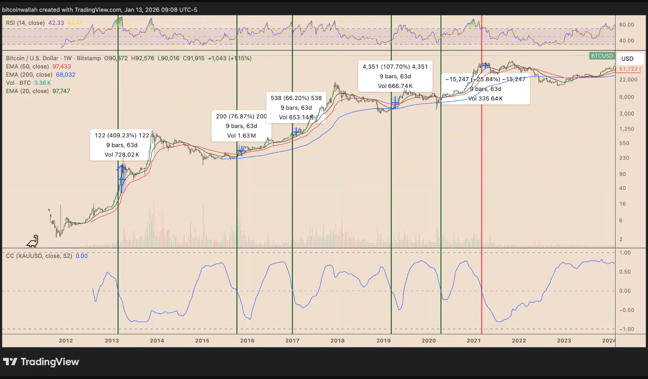Viewport: 648px width, 379px height.
Task: Click the blue cross marker near 2016
Action: pos(241,151)
